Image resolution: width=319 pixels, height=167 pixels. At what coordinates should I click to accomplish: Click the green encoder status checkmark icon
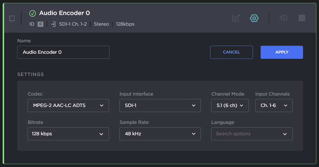tap(33, 14)
